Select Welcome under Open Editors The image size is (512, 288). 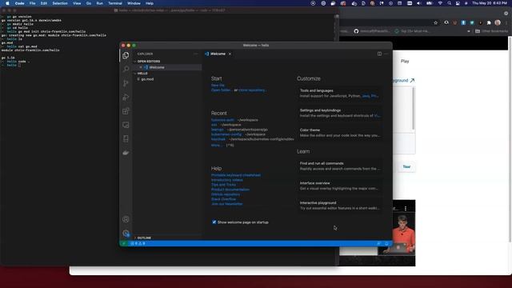pos(167,67)
